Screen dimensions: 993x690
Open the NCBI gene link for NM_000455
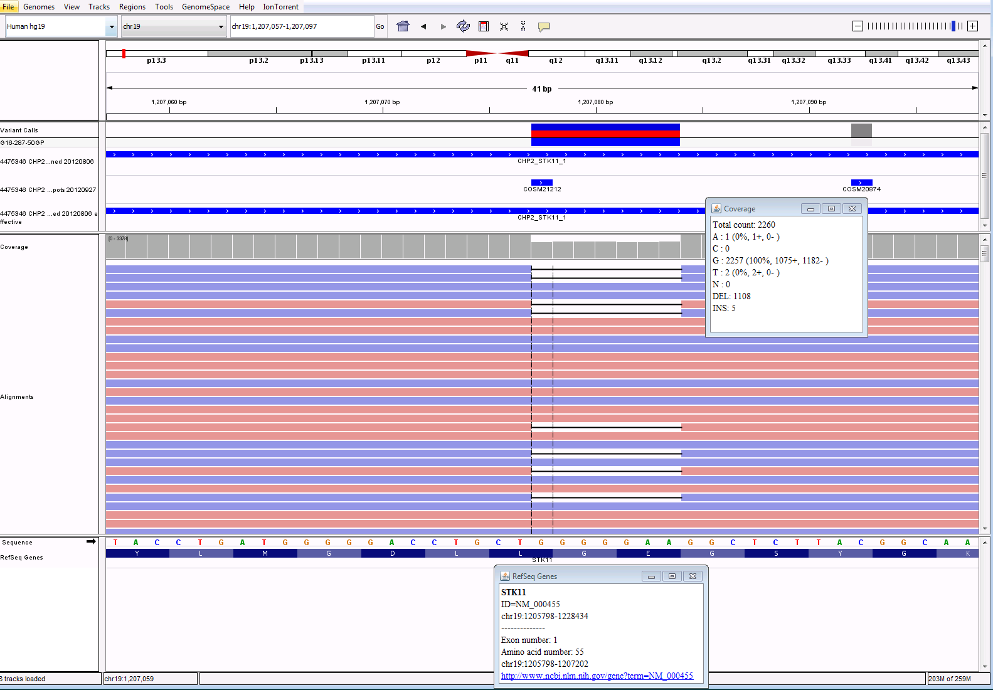[x=597, y=676]
